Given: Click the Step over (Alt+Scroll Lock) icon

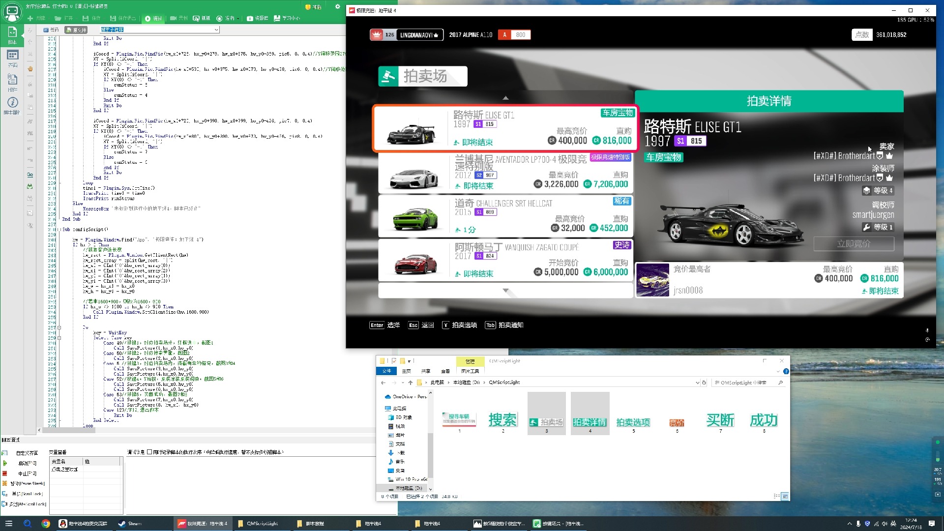Looking at the screenshot, I should point(5,504).
